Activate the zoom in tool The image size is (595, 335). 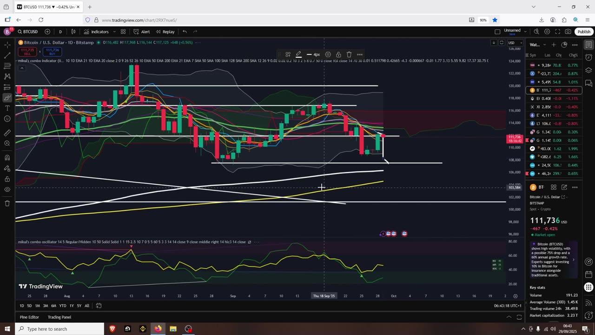tap(7, 143)
